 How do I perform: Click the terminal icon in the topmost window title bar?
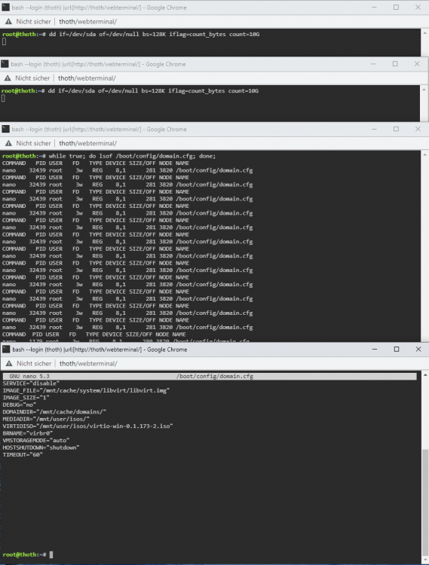6,8
